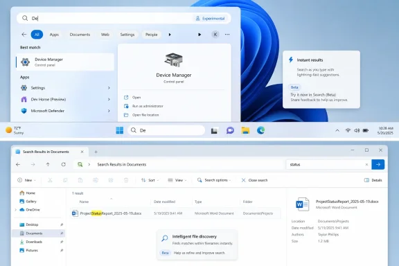Show more search filters arrow after People
This screenshot has width=399, height=266.
click(170, 35)
